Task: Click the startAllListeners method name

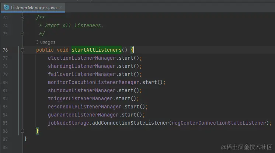Action: point(97,50)
